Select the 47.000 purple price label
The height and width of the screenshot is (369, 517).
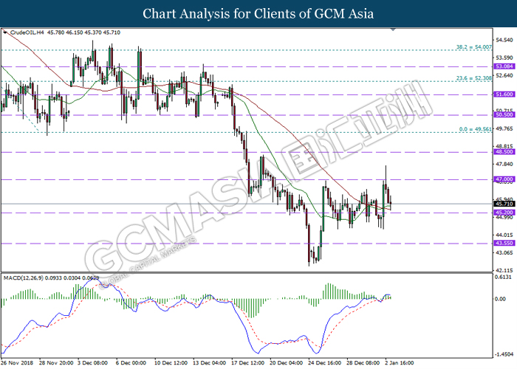click(504, 179)
